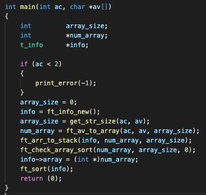206x195 pixels.
Task: Click the "t_info" type name
Action: click(x=32, y=45)
